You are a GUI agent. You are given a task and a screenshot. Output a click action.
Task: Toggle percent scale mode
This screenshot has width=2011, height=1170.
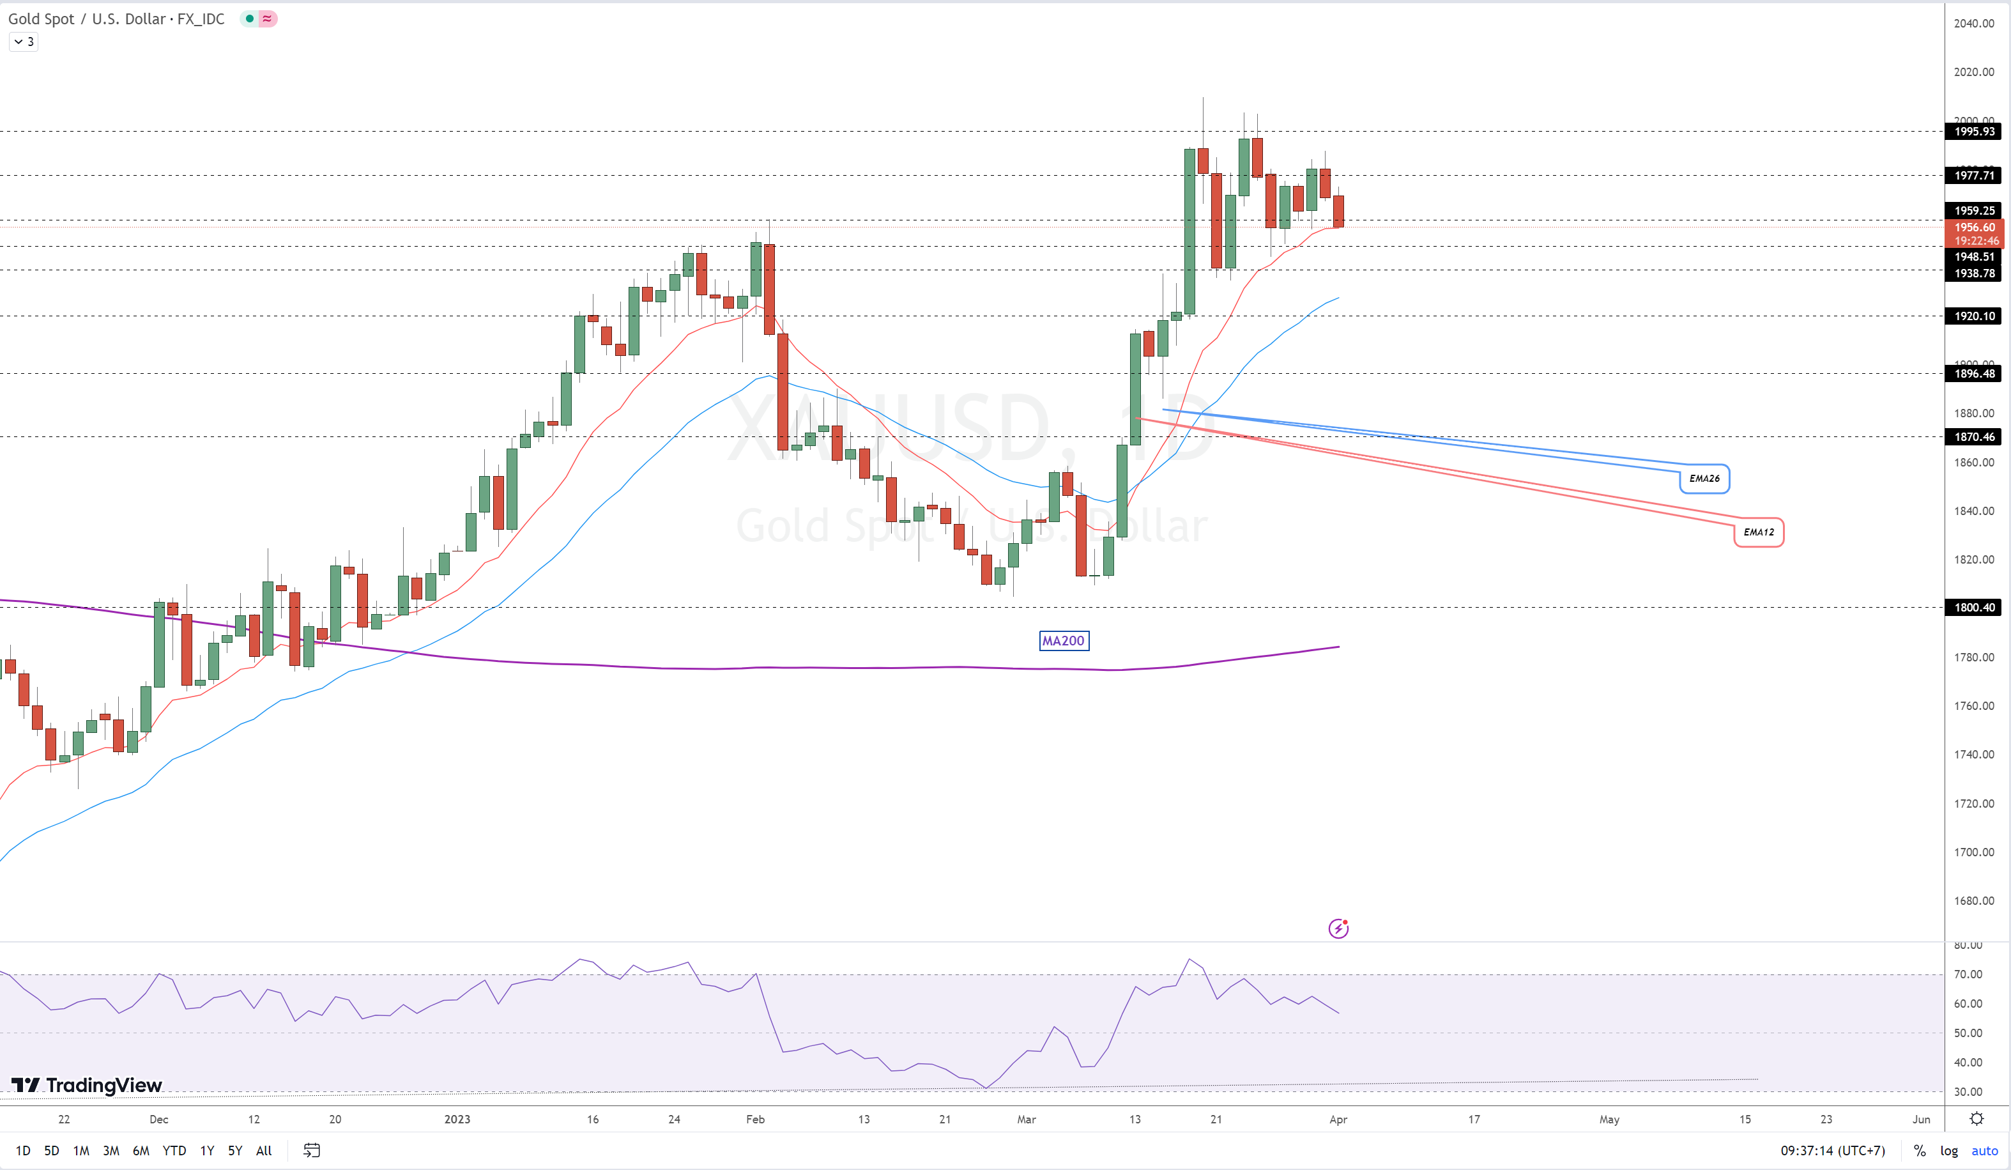coord(1919,1150)
